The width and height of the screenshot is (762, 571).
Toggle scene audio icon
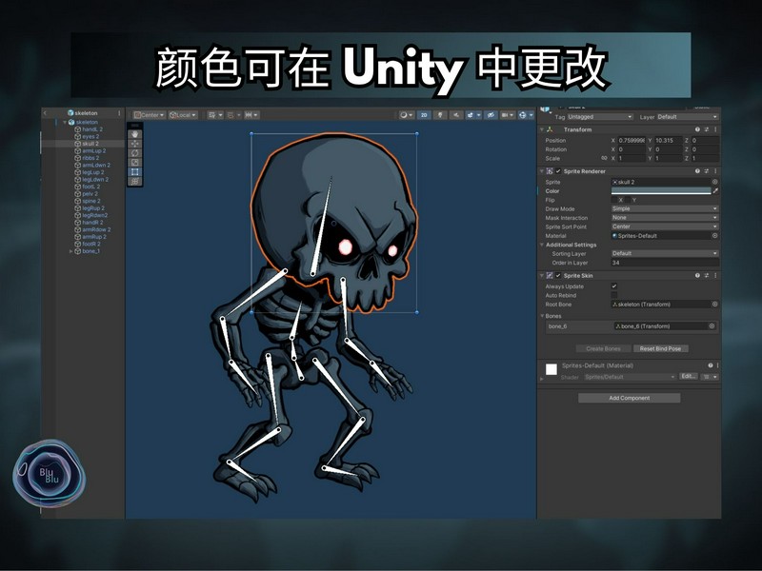tap(456, 115)
